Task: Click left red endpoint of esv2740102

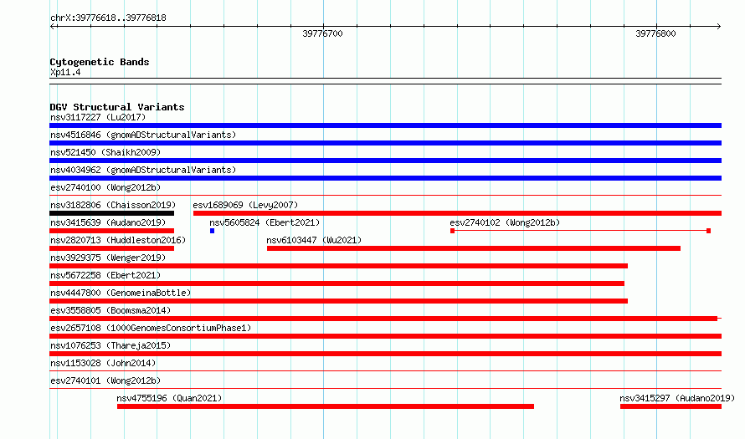Action: coord(452,231)
